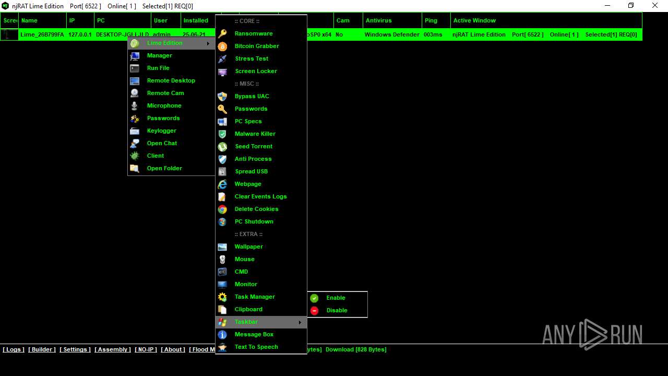Screen dimensions: 668x376
Task: Click the Stress Test icon
Action: pos(222,58)
